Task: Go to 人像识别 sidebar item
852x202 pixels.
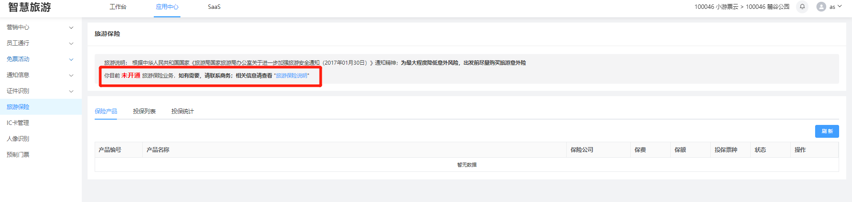Action: 18,139
